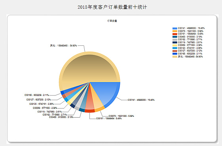This screenshot has height=146, width=222.
Task: Click the C00127 2.12% callout label
Action: click(38, 99)
